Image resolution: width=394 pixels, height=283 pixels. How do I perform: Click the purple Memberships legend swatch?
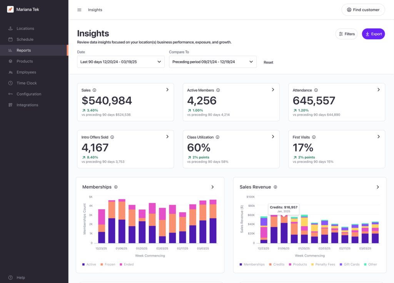tap(241, 265)
